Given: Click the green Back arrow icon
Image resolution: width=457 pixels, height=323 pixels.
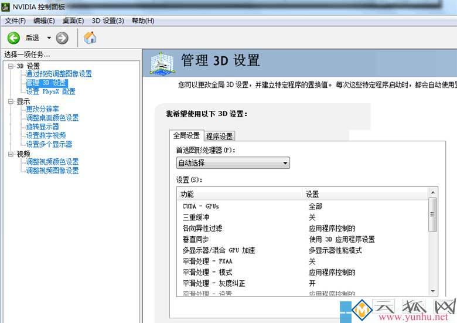Looking at the screenshot, I should click(x=13, y=38).
